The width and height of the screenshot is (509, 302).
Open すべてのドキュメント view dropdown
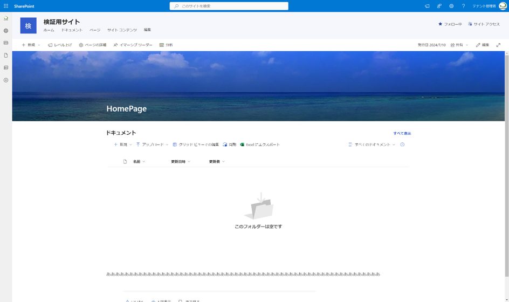pyautogui.click(x=372, y=145)
